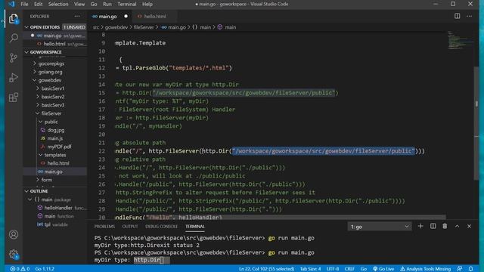
Task: Click the feedback icon in status bar
Action: click(x=460, y=269)
